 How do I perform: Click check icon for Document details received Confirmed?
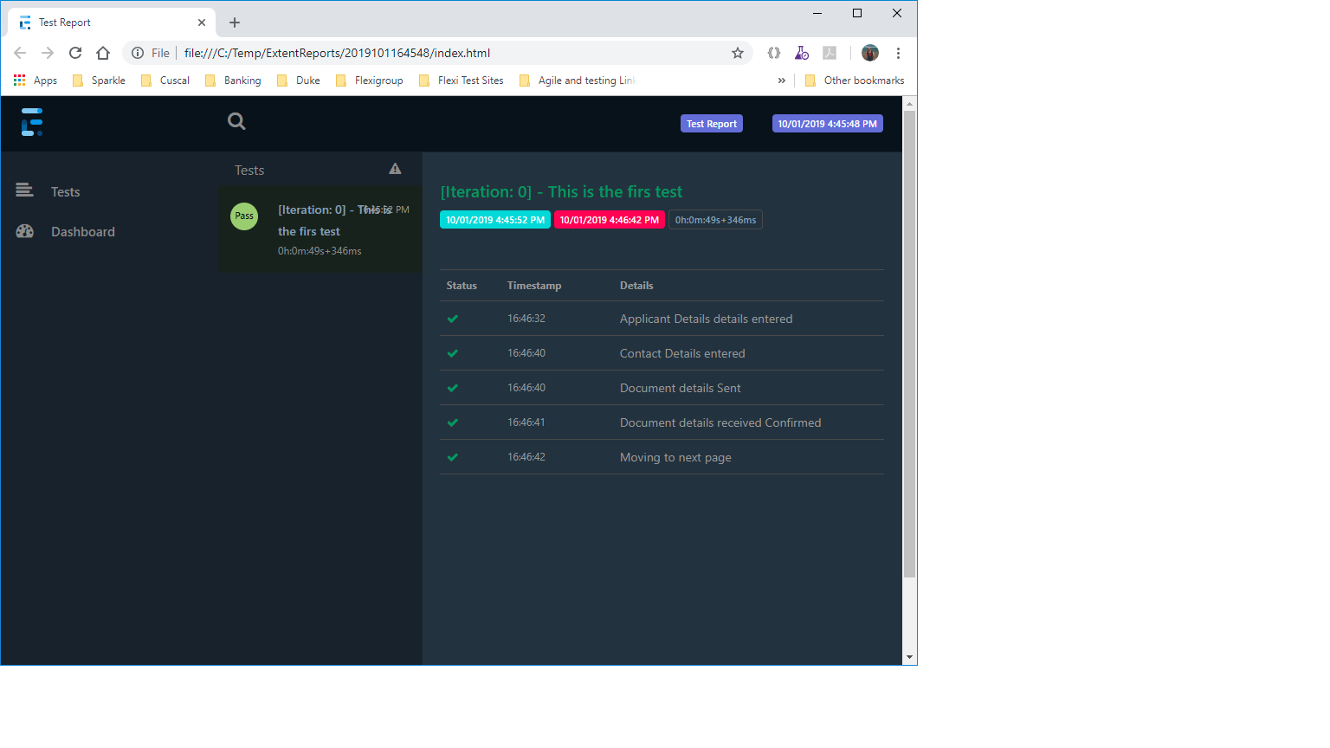coord(453,422)
